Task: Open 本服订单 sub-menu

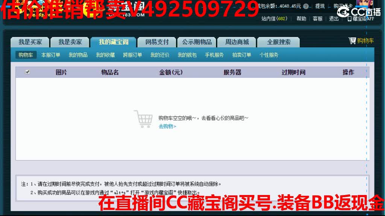Action: [51, 55]
